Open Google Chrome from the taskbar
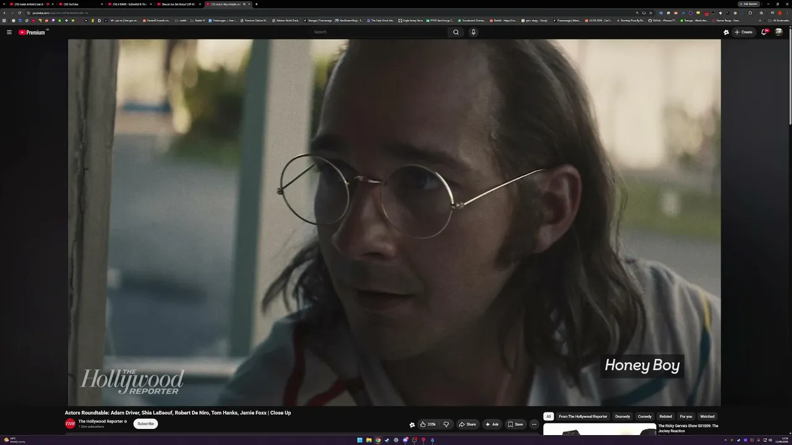 378,440
